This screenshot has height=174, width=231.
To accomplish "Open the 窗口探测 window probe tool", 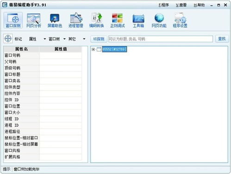I will pos(13,20).
